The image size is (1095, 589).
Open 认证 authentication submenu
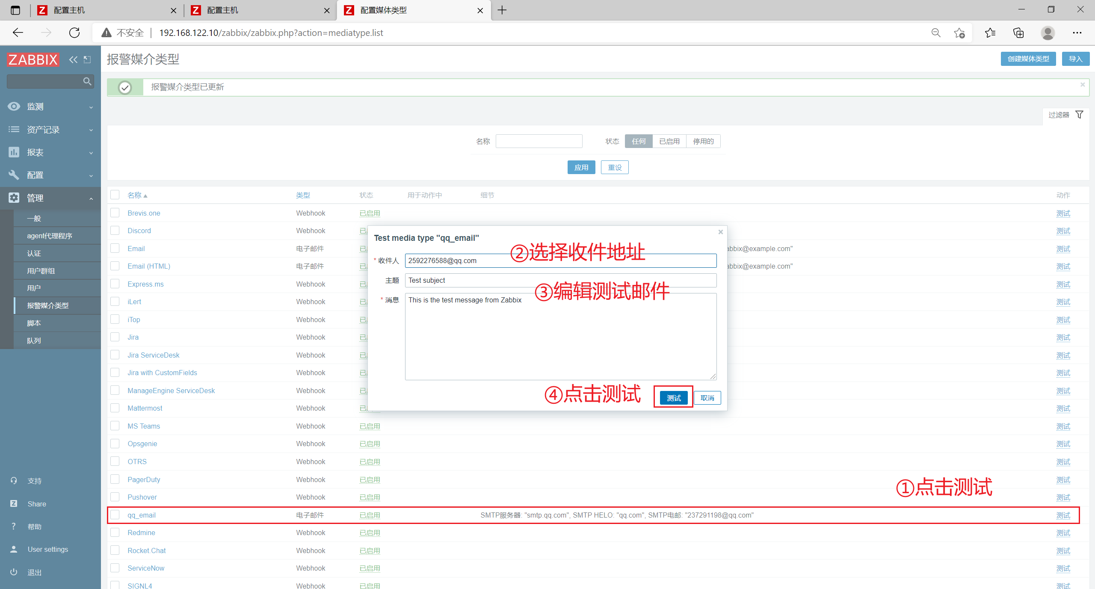pos(57,253)
